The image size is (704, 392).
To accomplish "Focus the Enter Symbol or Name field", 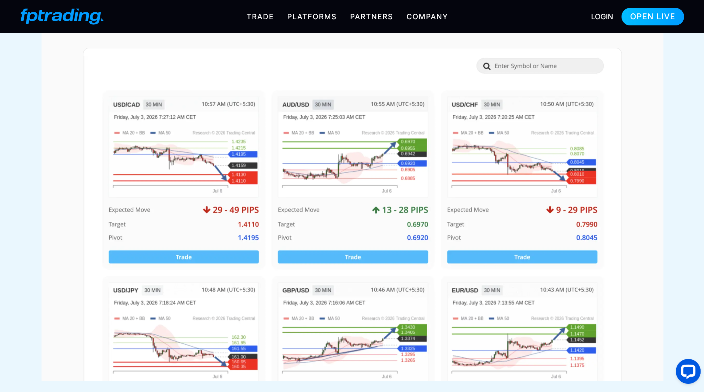I will click(540, 66).
